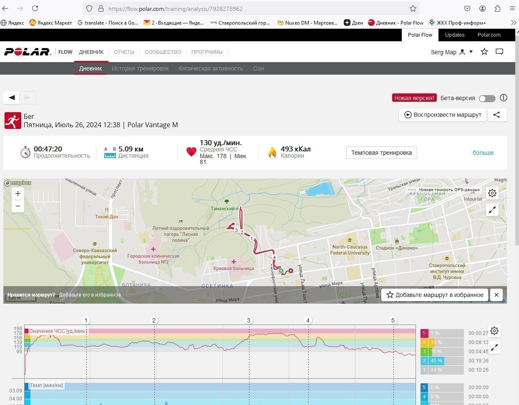Click the browser address bar

[x=250, y=8]
